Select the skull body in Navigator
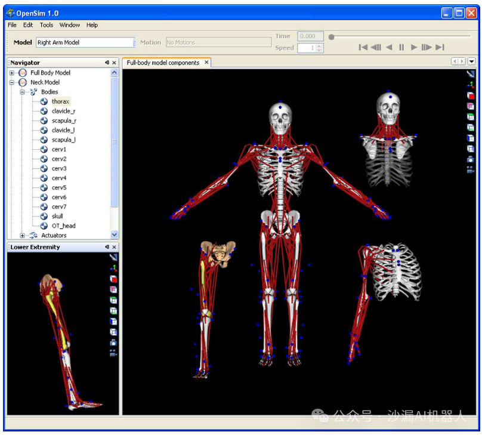482x435 pixels. coord(57,217)
